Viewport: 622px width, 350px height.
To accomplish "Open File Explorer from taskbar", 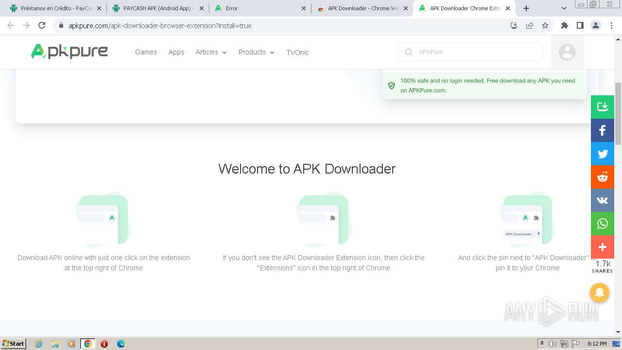I will 55,344.
